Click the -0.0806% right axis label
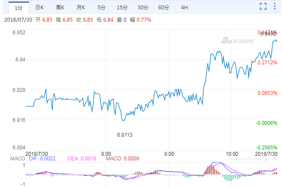Screen dimensions: 283x187 tap(267, 123)
